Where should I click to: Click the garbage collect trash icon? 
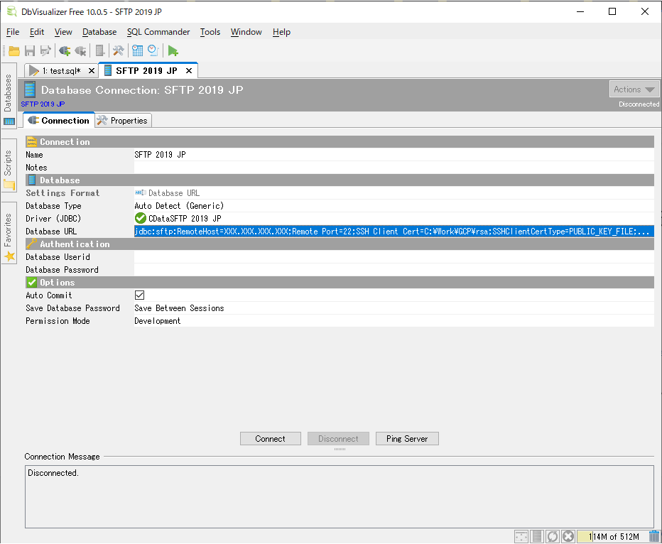654,536
